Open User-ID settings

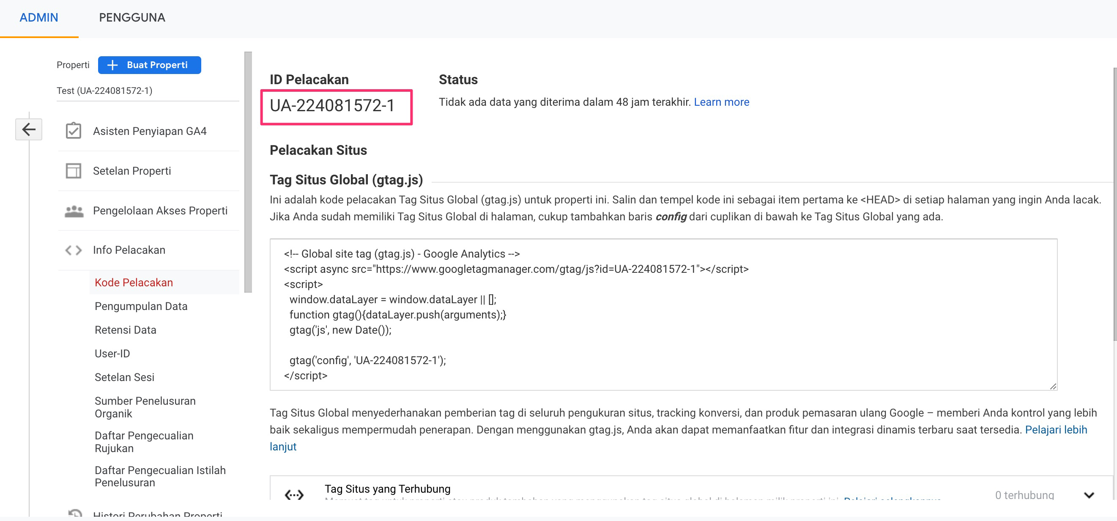(112, 354)
